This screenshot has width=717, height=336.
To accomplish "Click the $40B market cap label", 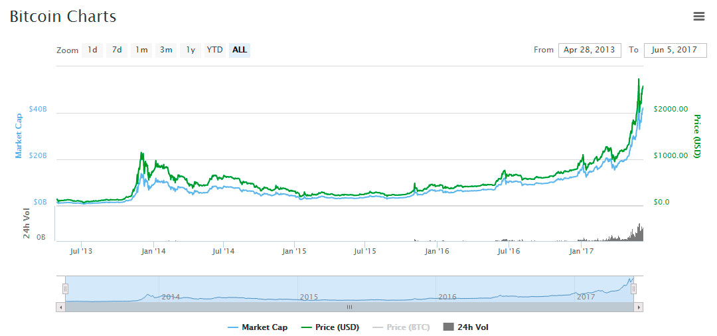I will tap(38, 110).
